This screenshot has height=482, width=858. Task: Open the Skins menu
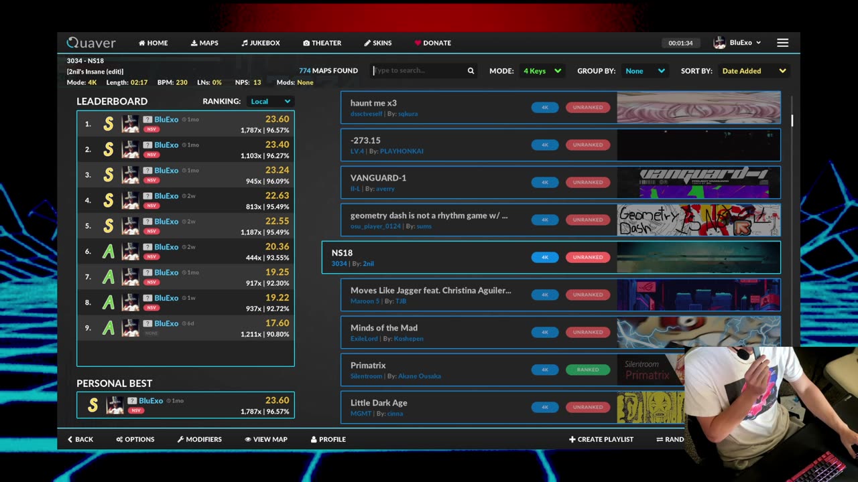click(x=378, y=43)
